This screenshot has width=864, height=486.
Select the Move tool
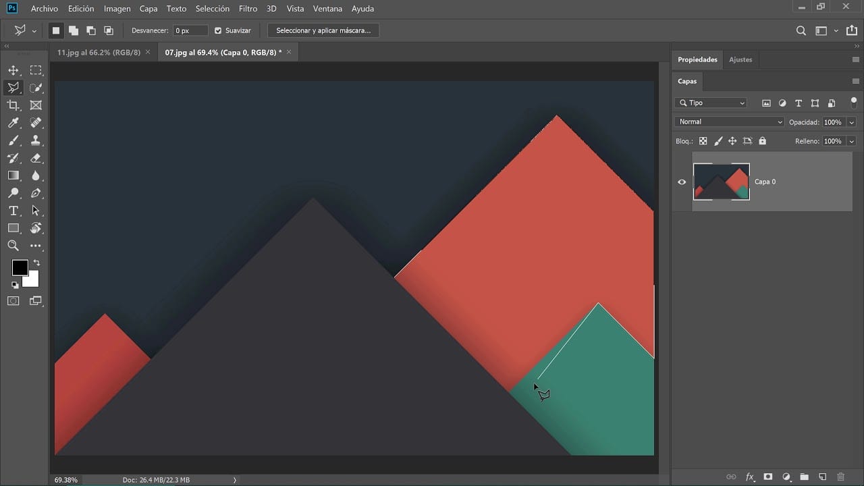coord(13,70)
